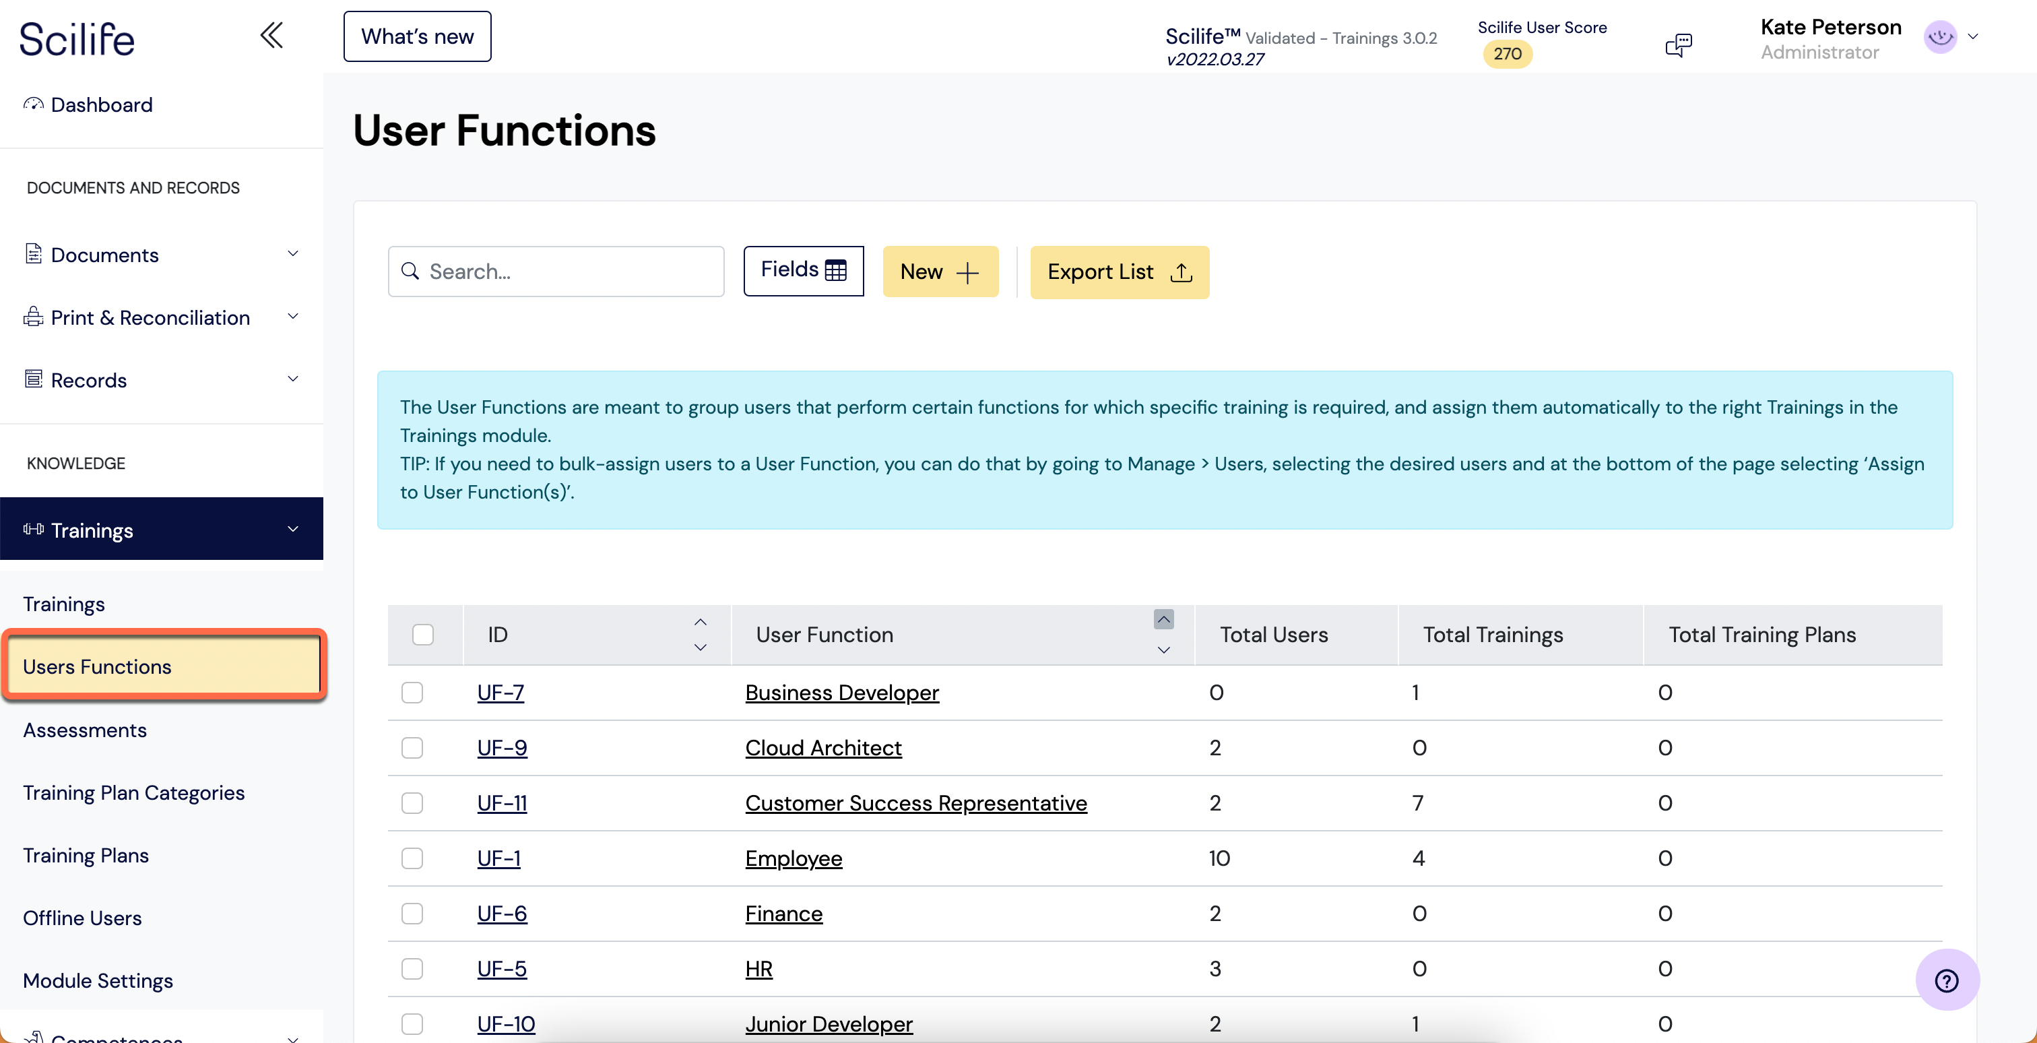The width and height of the screenshot is (2037, 1043).
Task: Open the Customer Success Representative link
Action: [x=915, y=802]
